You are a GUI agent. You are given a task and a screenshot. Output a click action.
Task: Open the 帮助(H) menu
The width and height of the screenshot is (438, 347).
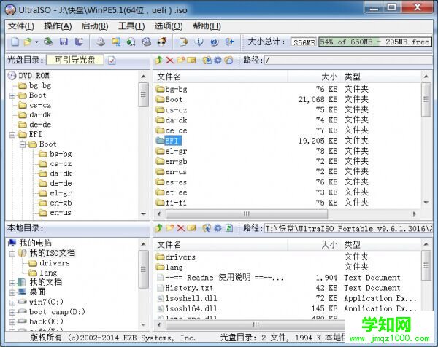click(x=207, y=26)
